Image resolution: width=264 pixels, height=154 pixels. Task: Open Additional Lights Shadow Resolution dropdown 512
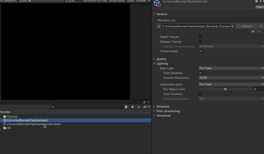click(x=231, y=99)
